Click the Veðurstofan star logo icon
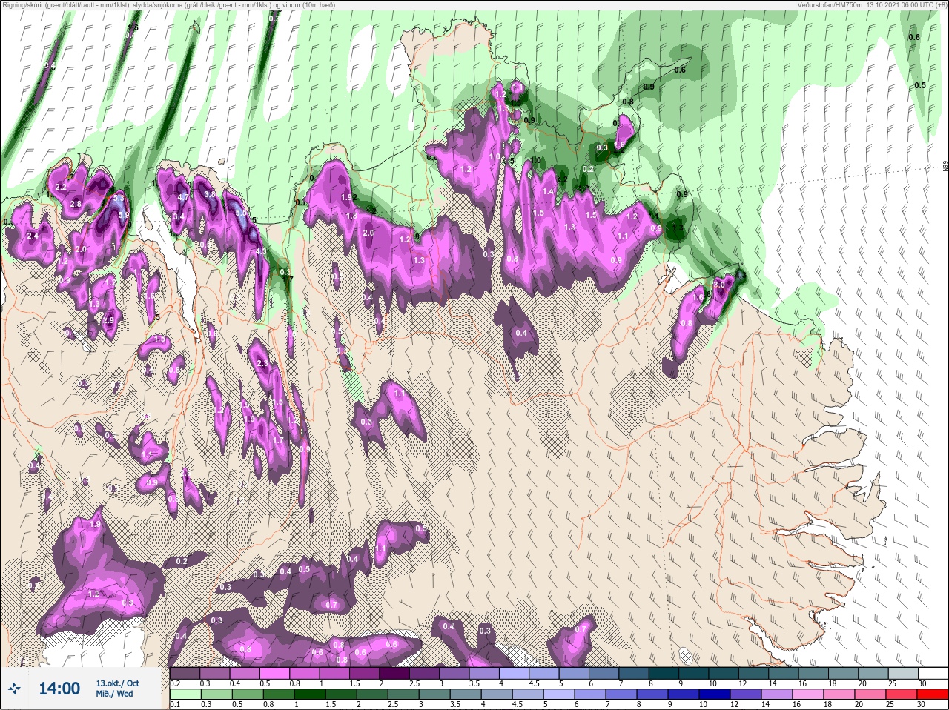 (14, 689)
